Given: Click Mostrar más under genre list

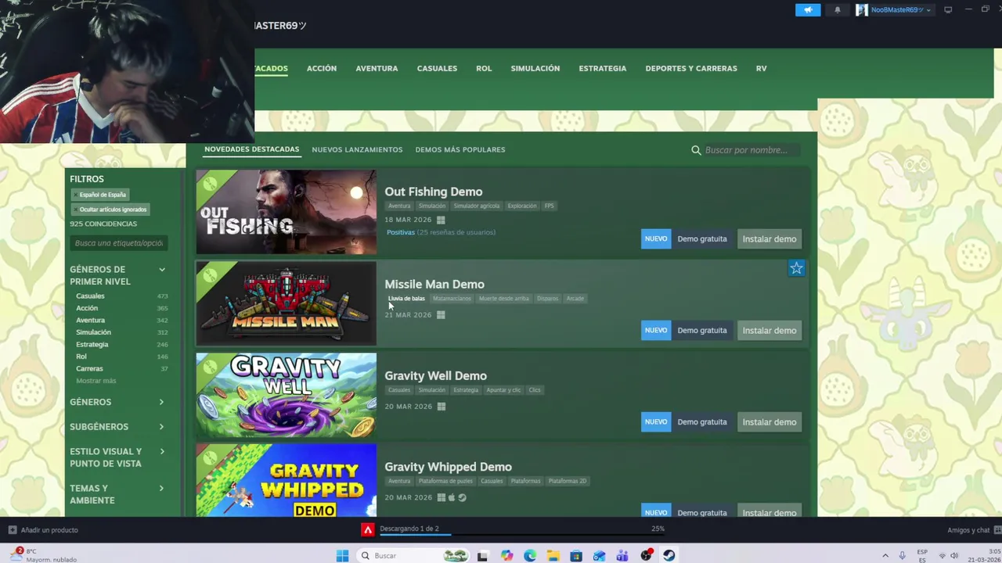Looking at the screenshot, I should click(x=96, y=381).
